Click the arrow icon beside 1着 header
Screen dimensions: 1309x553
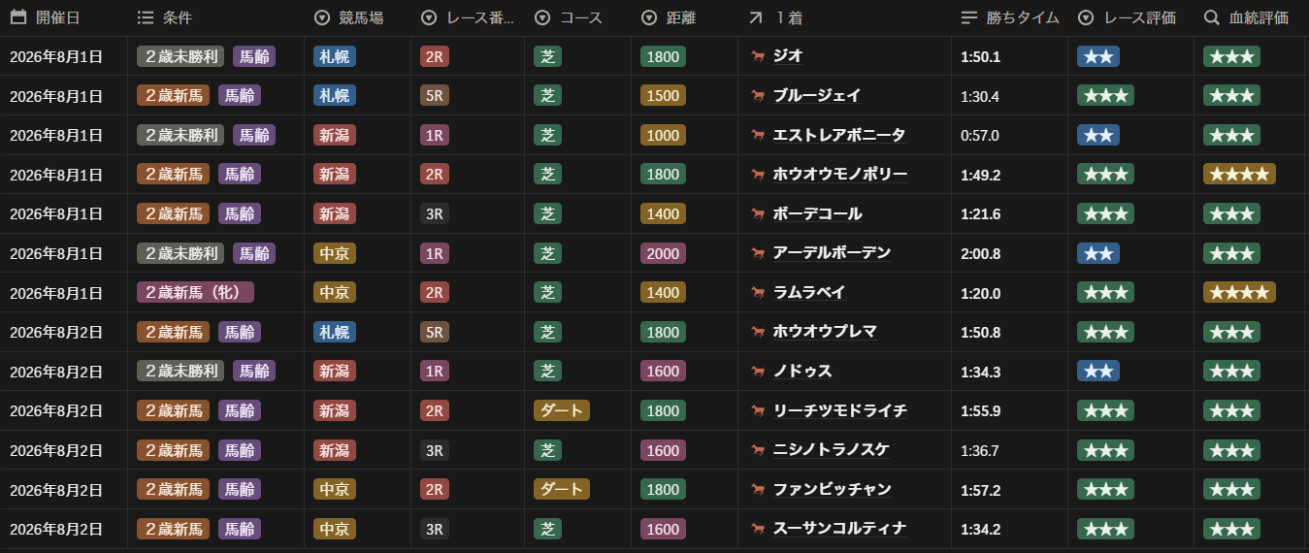[x=756, y=17]
